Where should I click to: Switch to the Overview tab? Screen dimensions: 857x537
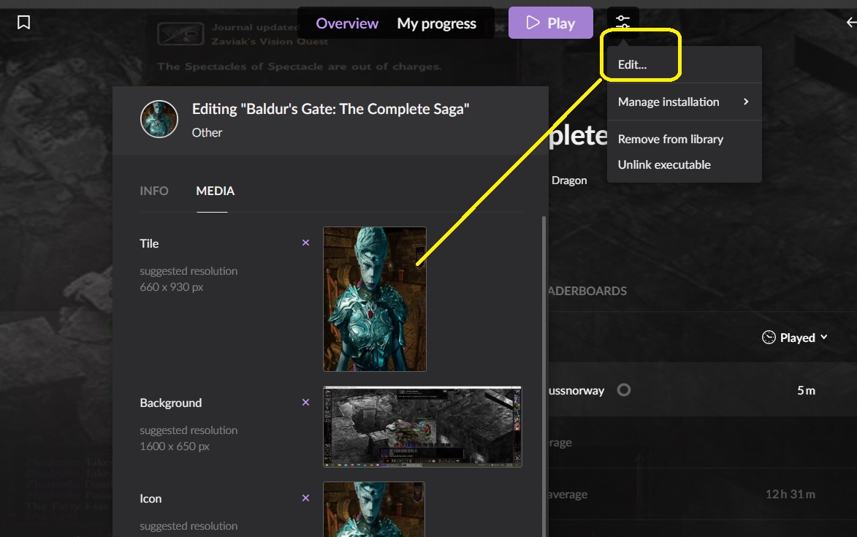pyautogui.click(x=347, y=23)
